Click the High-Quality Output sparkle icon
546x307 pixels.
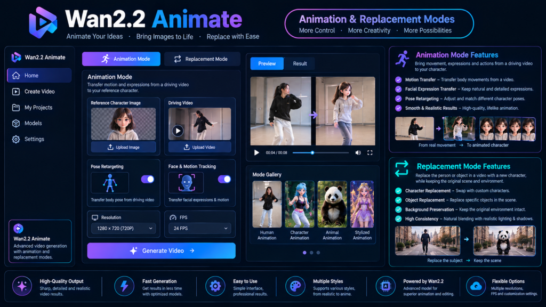tap(22, 286)
